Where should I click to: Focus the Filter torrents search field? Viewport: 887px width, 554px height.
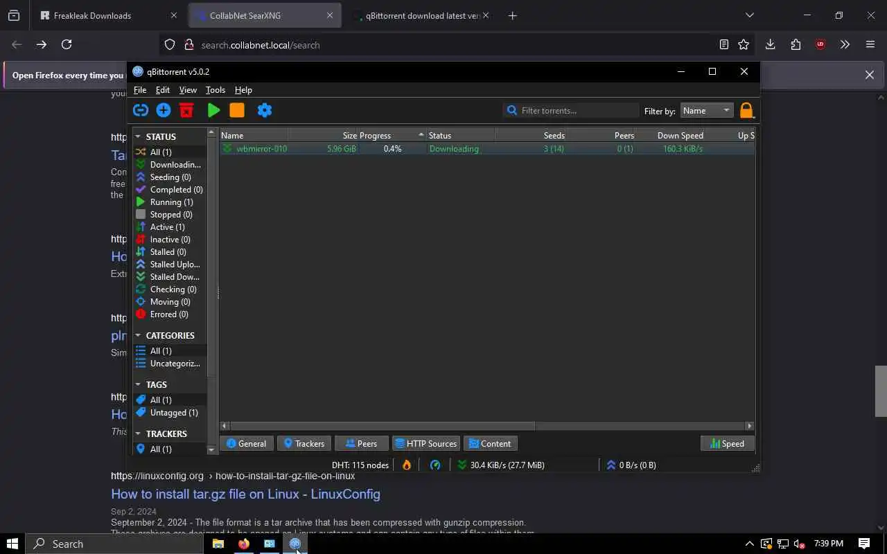571,110
